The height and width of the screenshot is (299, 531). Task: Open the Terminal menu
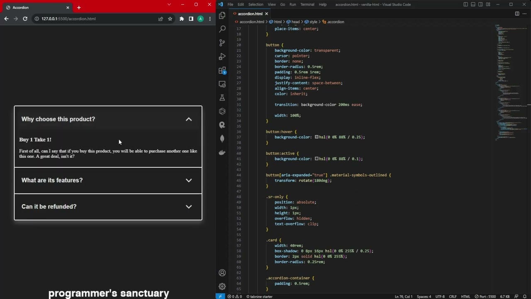pos(307,5)
